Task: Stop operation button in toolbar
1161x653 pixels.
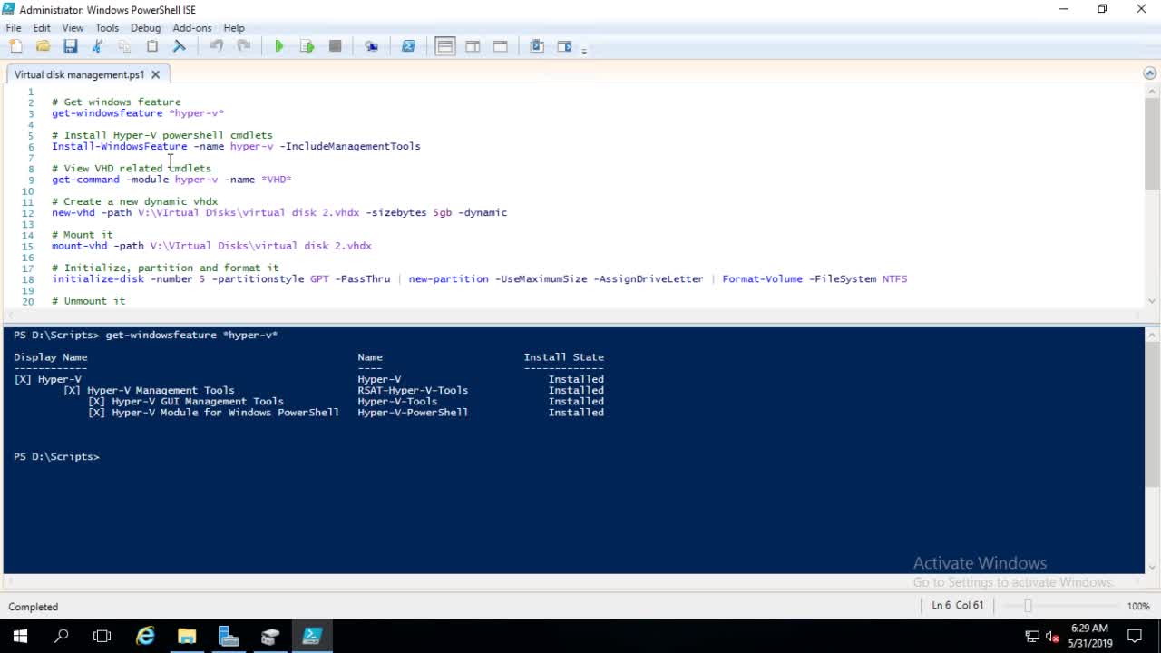Action: pyautogui.click(x=335, y=46)
